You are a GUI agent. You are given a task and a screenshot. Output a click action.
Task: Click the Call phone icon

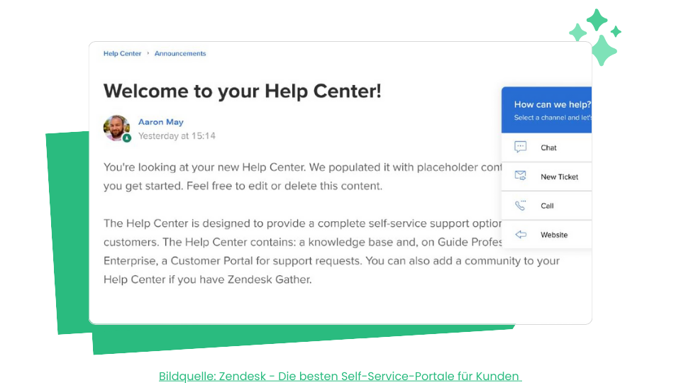(x=520, y=205)
